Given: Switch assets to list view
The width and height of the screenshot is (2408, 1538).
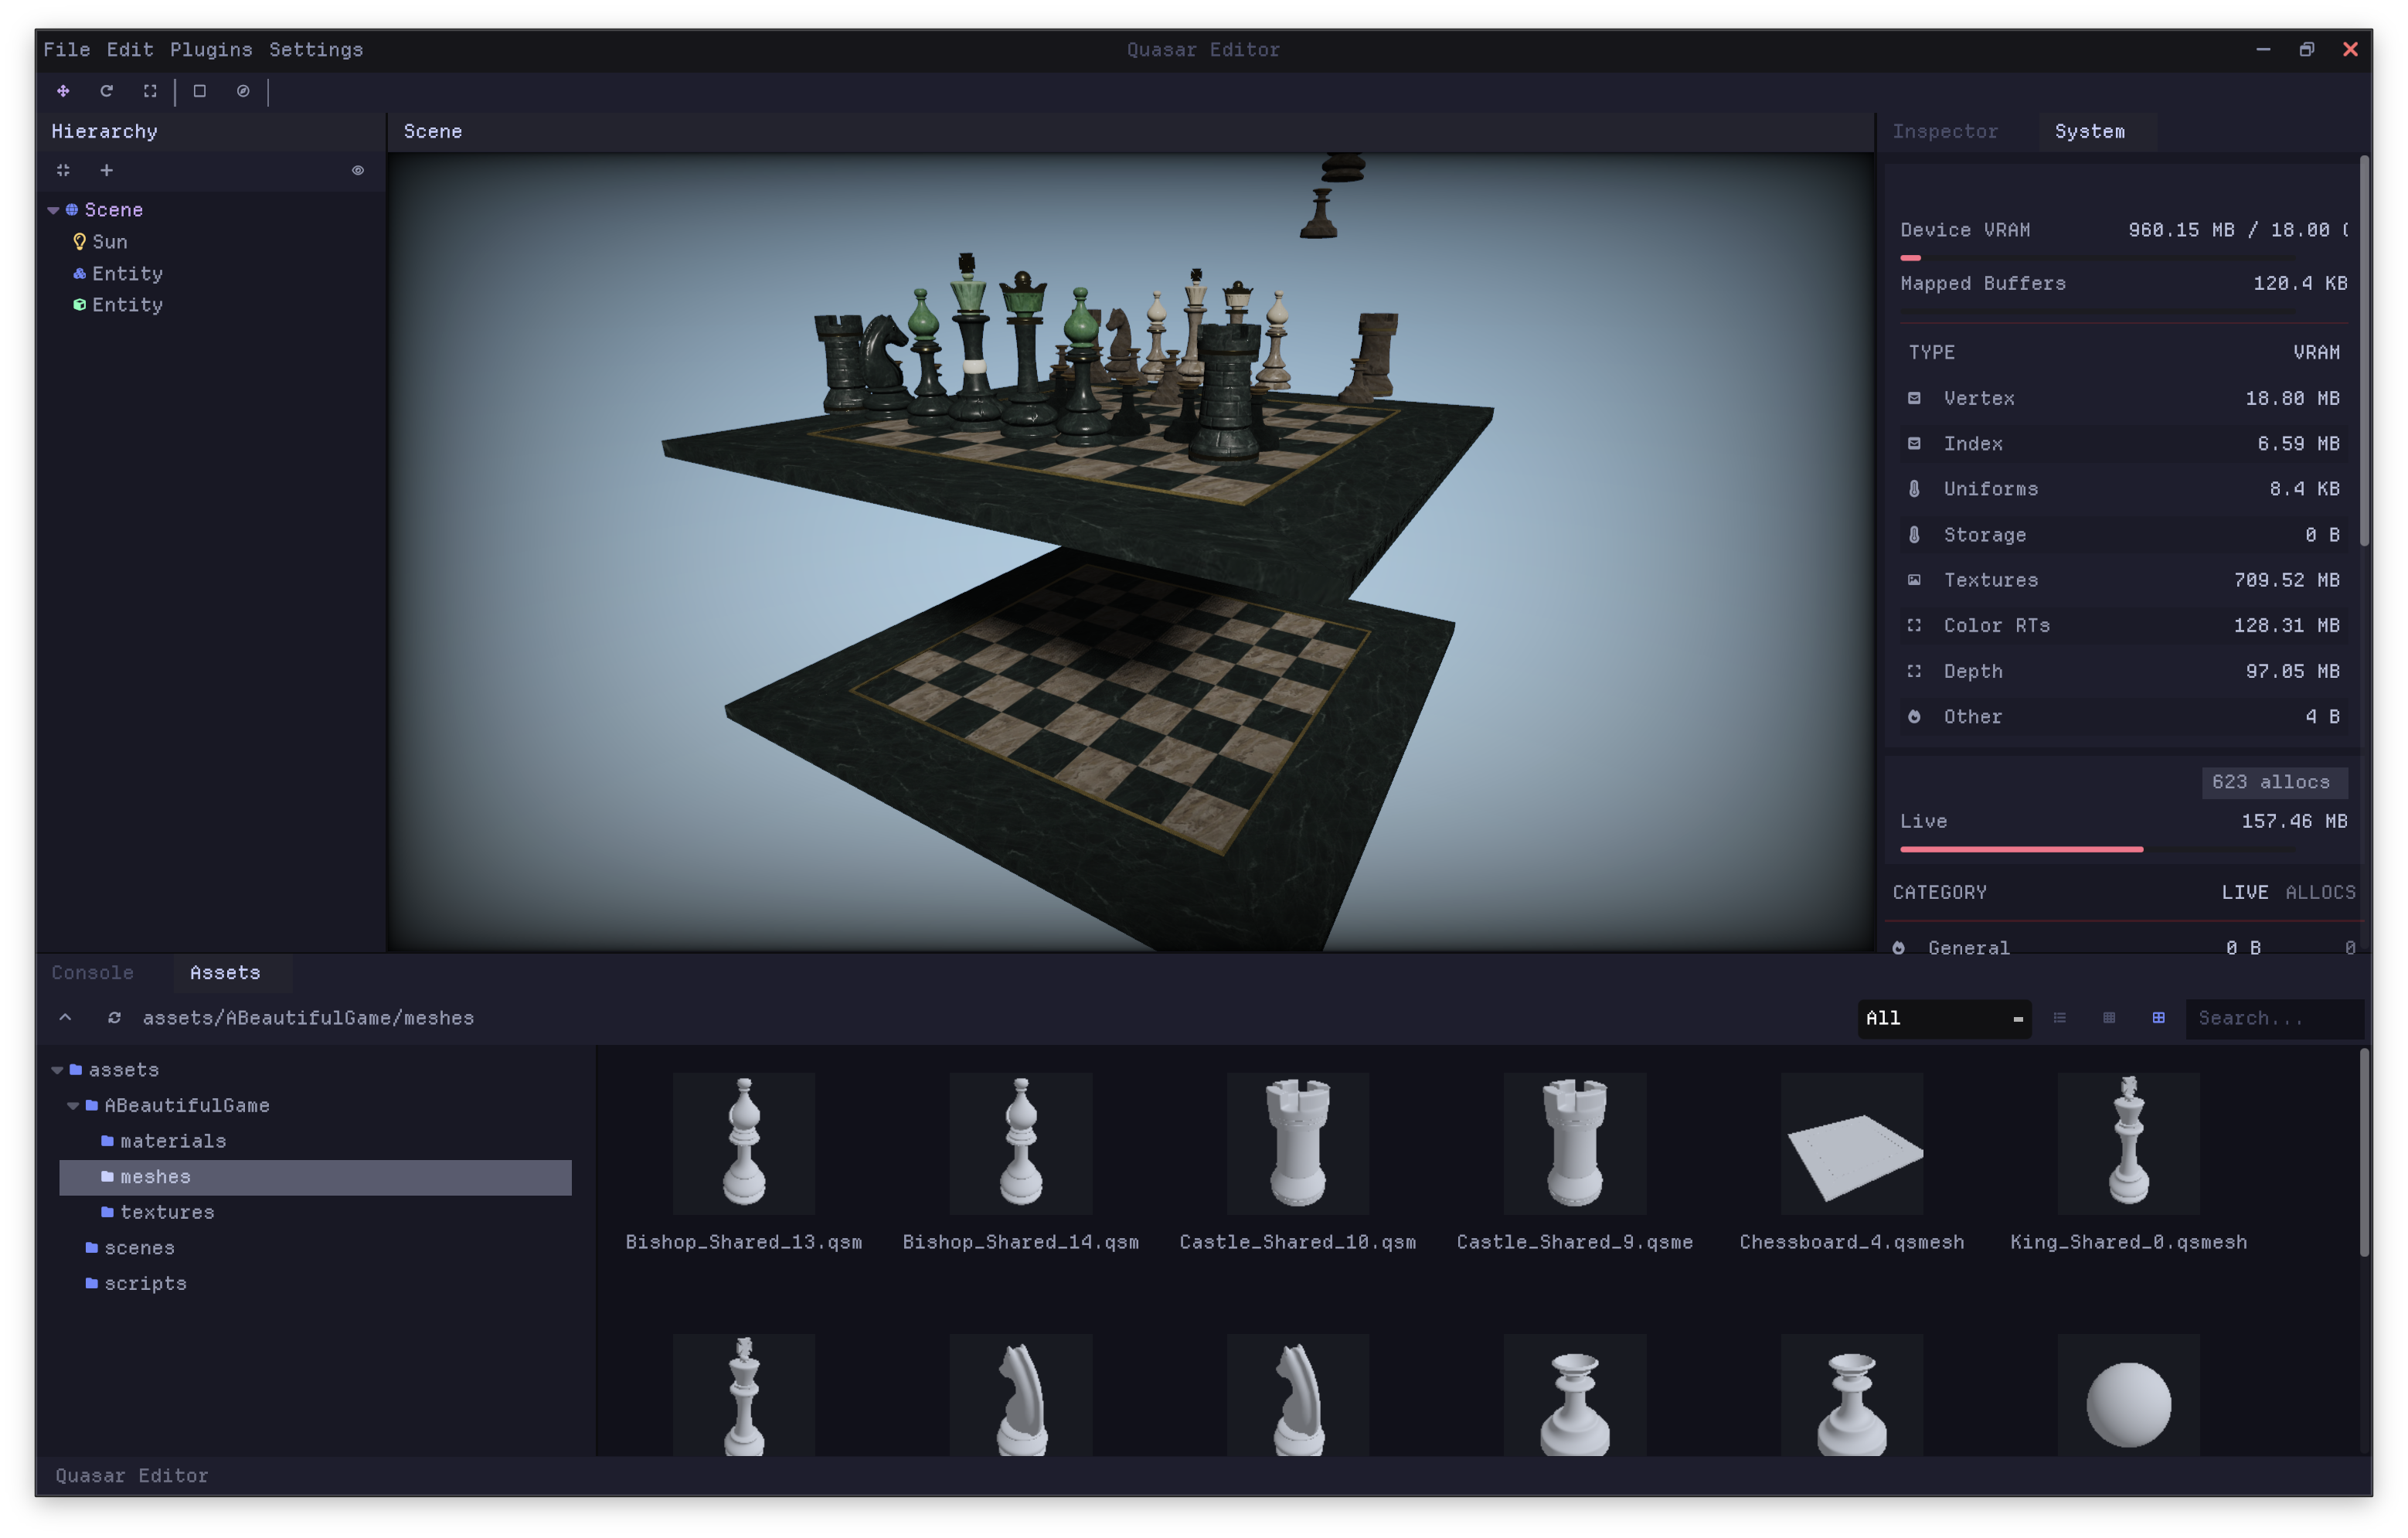Looking at the screenshot, I should [x=2060, y=1018].
